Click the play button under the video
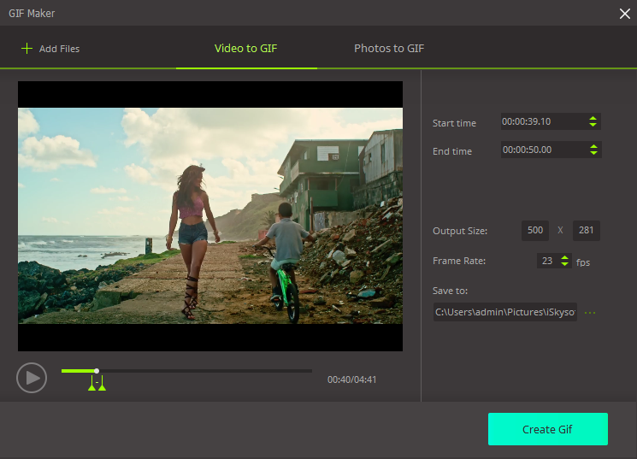The image size is (637, 459). pos(31,377)
